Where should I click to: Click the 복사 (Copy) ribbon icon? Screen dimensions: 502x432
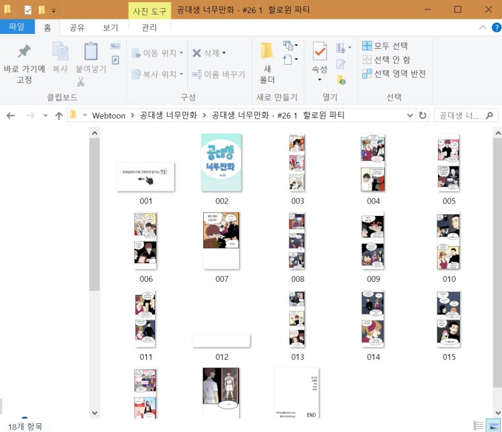tap(60, 51)
